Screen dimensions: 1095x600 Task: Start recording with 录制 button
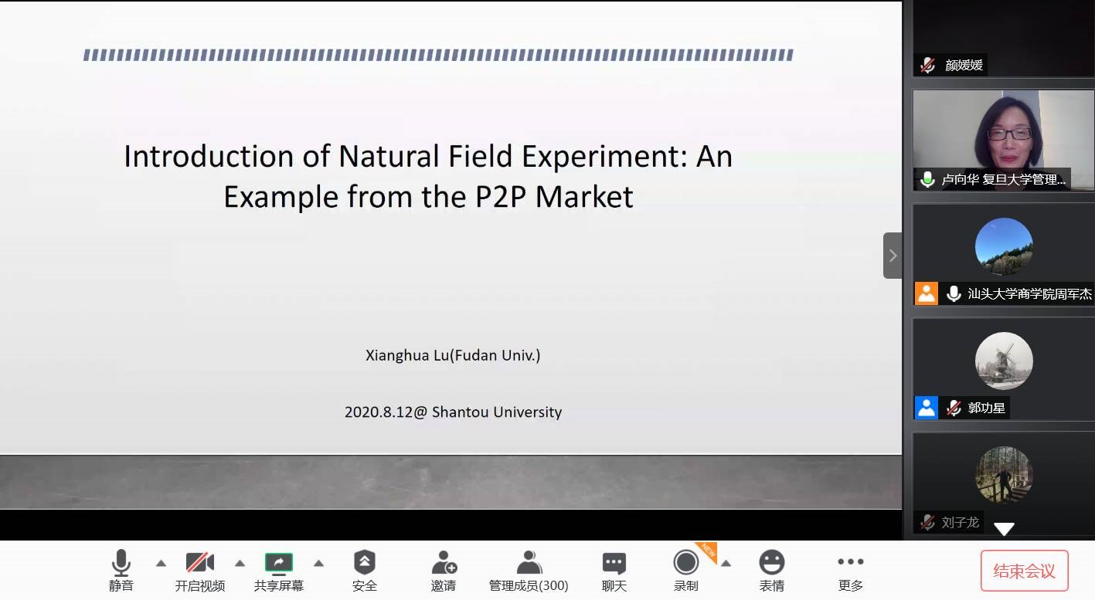click(685, 570)
